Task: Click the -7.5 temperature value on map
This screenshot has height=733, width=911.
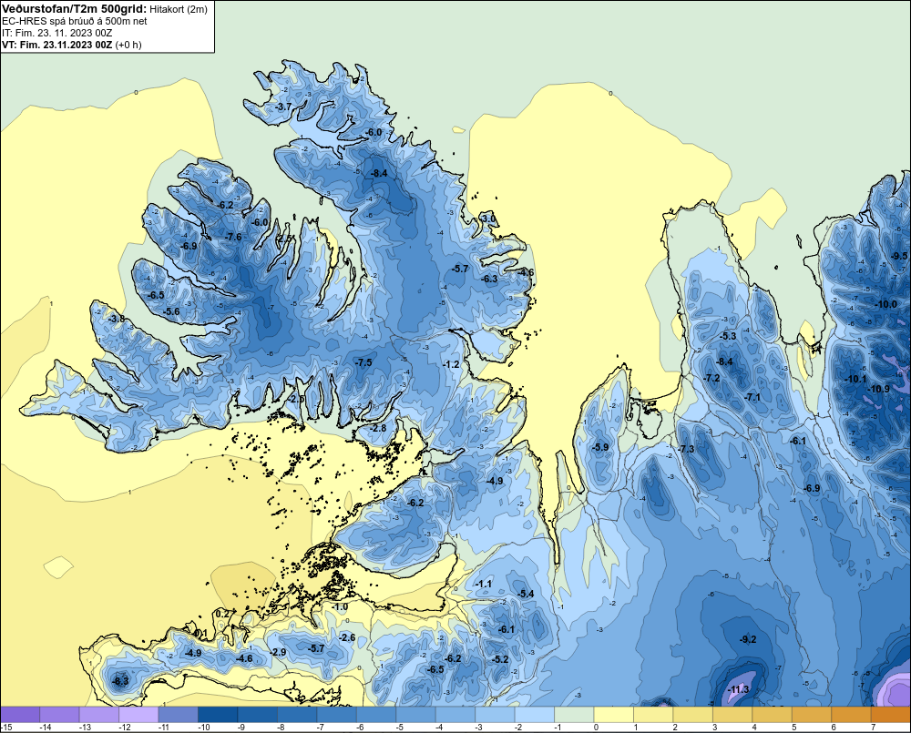Action: tap(363, 362)
